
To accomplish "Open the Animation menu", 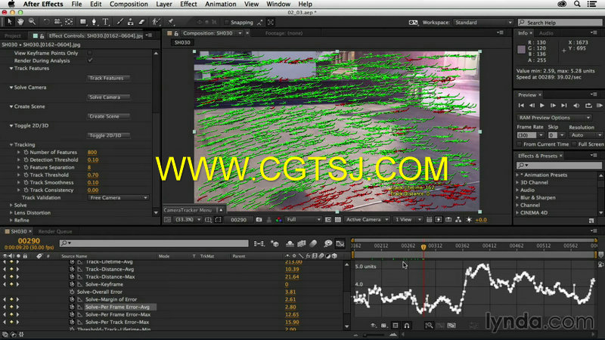I will point(220,4).
